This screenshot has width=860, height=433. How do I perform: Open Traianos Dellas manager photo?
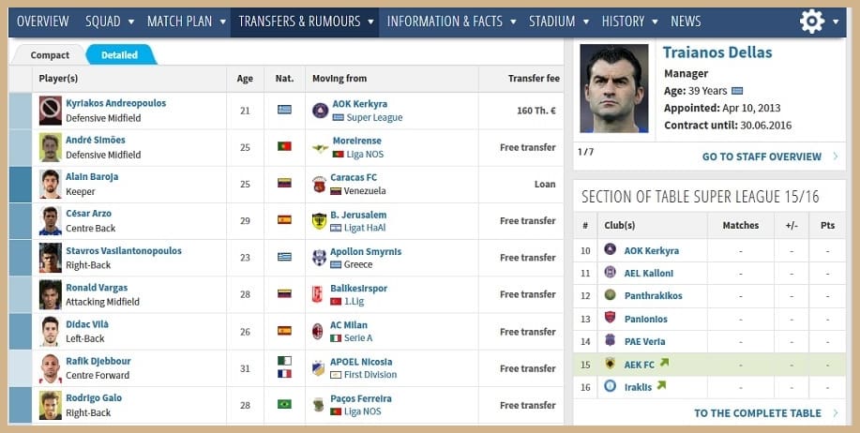[x=614, y=88]
